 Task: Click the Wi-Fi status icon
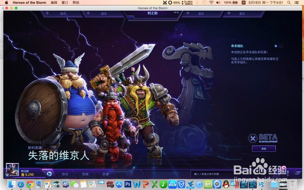211,2
